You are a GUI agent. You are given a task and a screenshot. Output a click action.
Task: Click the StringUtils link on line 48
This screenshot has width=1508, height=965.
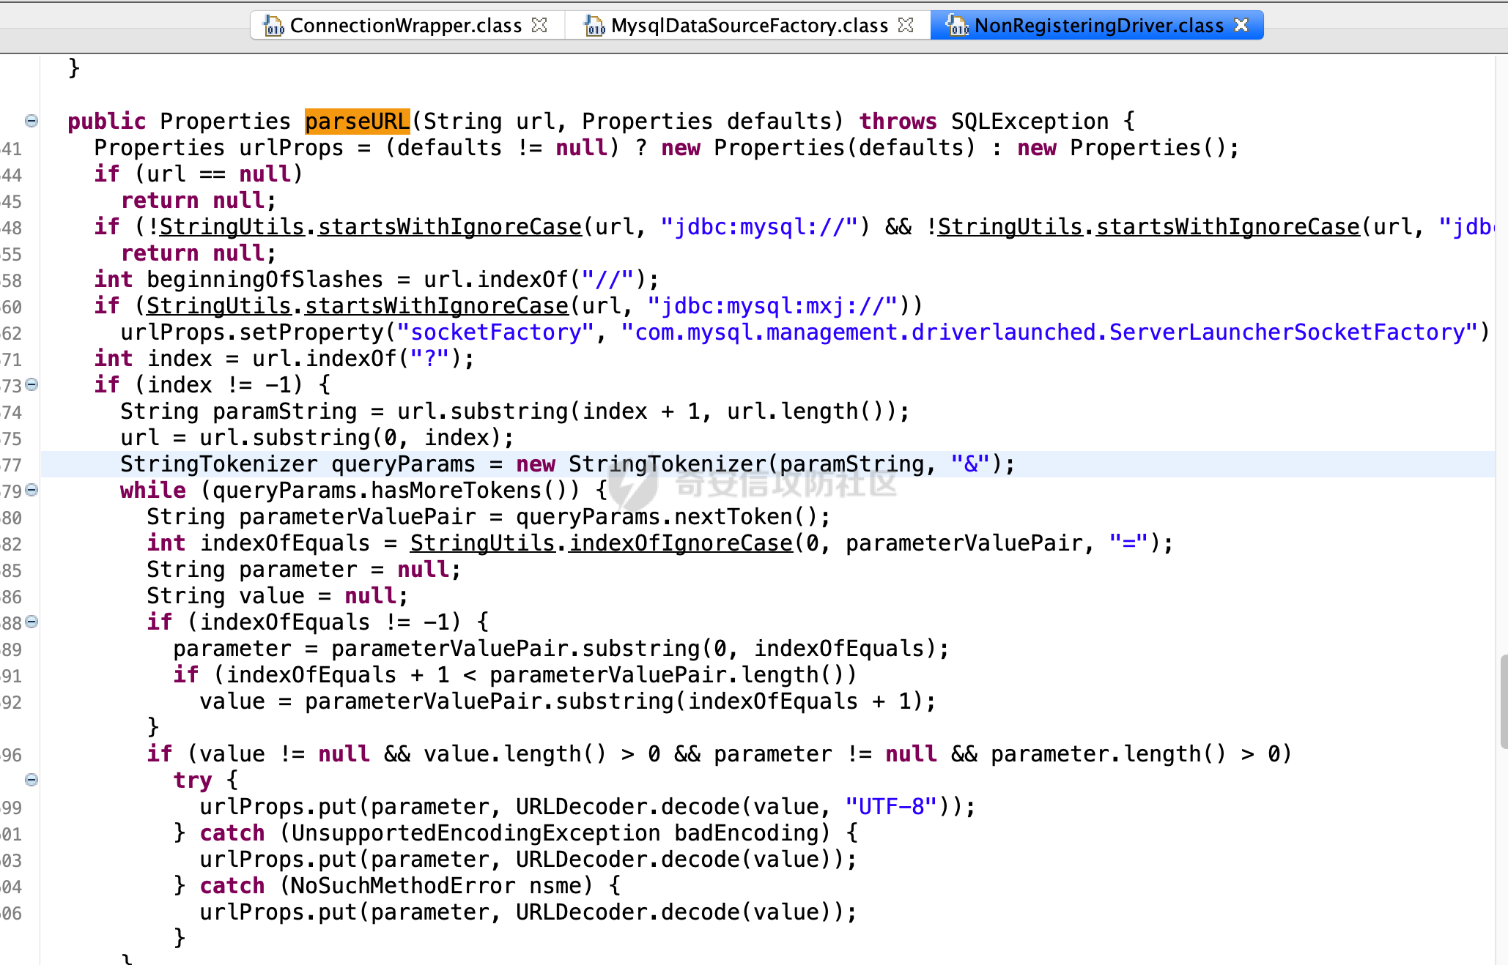pos(232,226)
